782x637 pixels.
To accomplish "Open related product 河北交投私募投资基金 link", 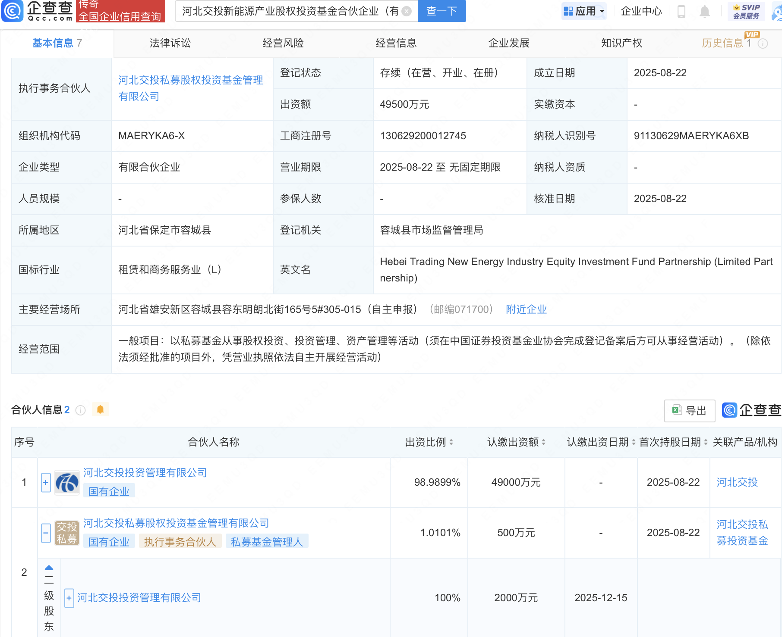I will click(742, 533).
